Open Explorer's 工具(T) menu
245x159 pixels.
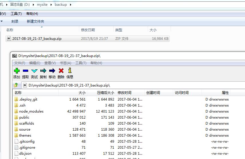(16, 14)
